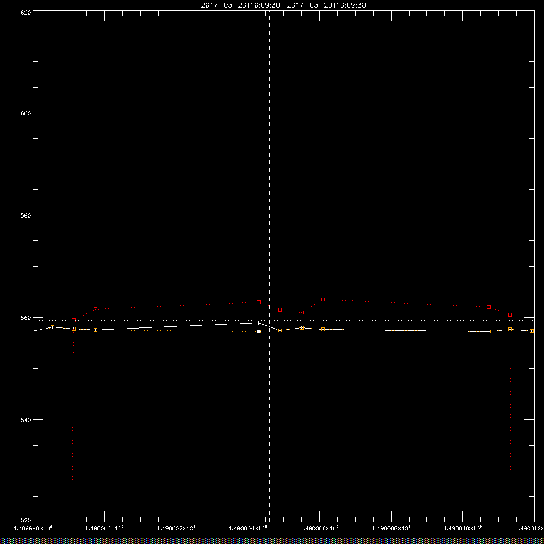
Task: Click the 1.490010×10⁹ x-axis label
Action: click(x=463, y=528)
